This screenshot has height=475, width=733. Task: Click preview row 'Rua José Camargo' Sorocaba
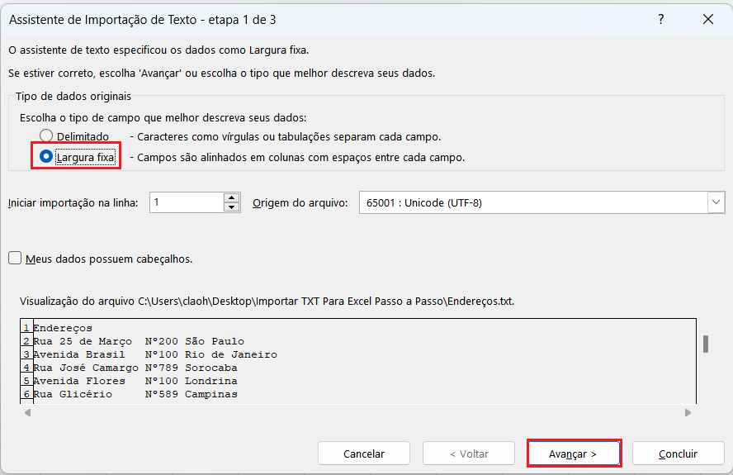(135, 368)
